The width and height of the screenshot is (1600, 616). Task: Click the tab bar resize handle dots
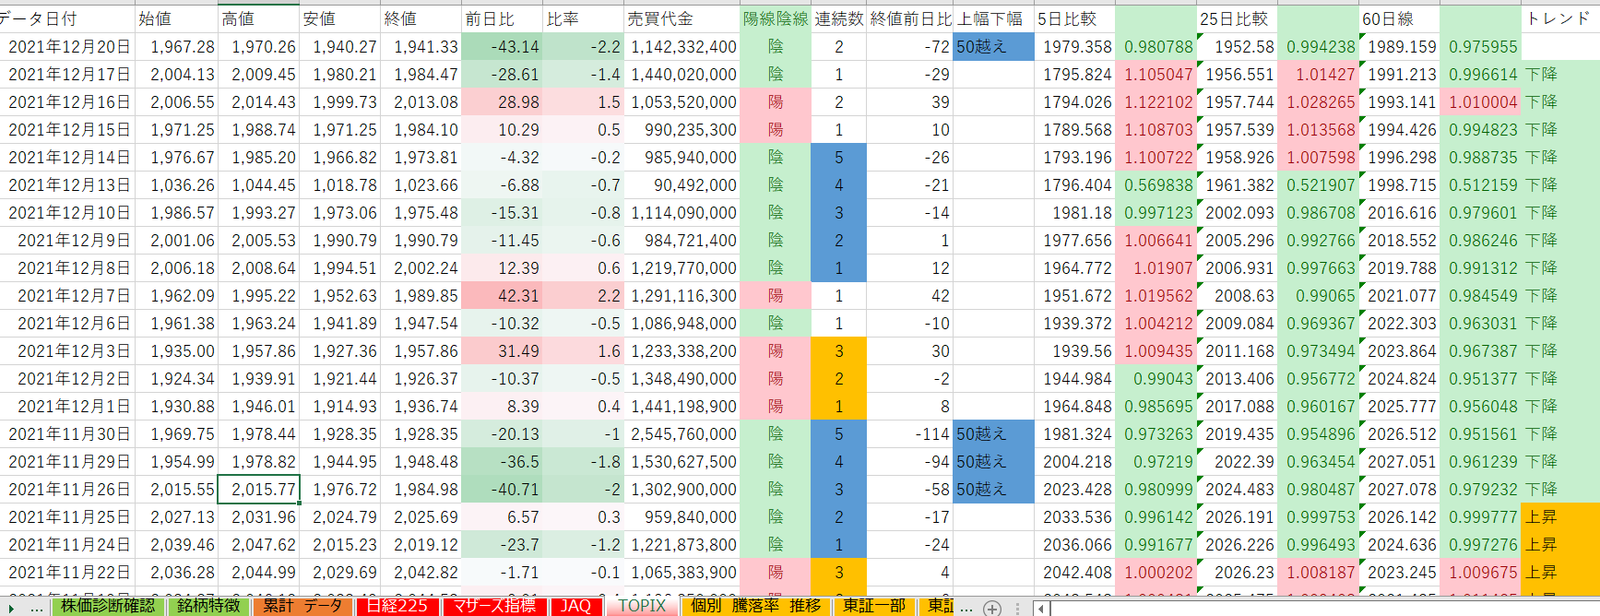1018,608
